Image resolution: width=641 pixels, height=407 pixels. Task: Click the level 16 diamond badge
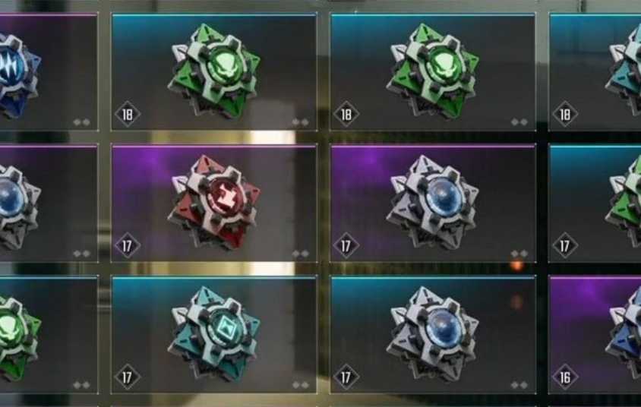pos(565,377)
